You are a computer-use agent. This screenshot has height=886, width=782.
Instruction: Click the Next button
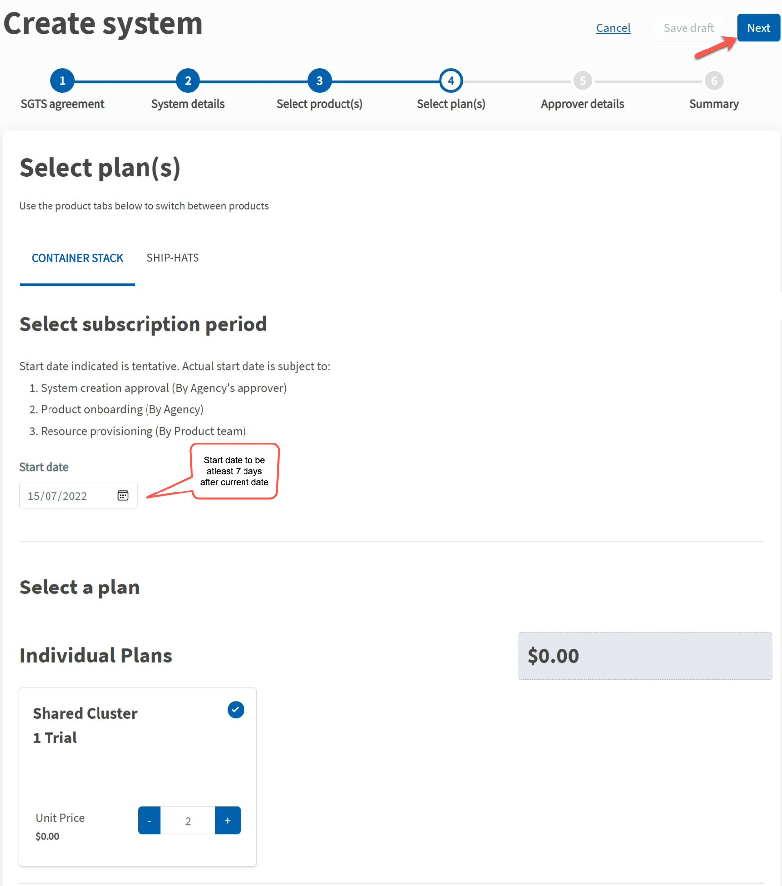[x=758, y=28]
